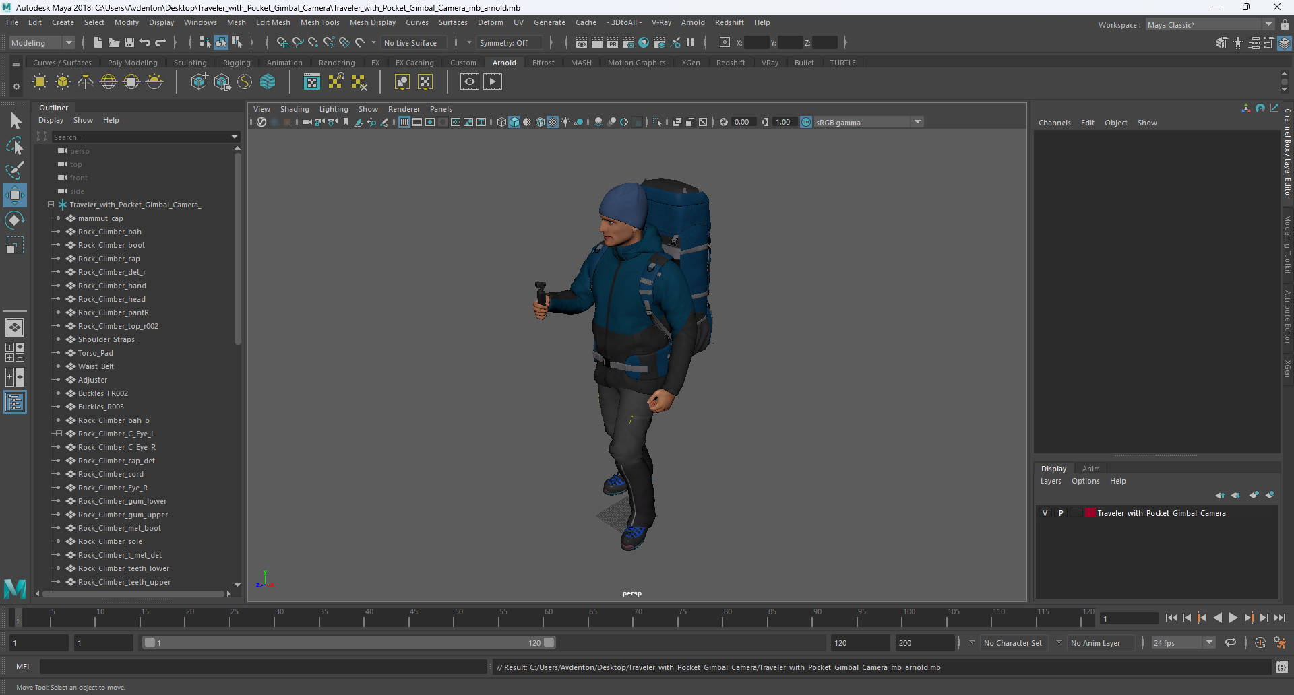
Task: Select the single perspective layout icon
Action: (x=15, y=327)
